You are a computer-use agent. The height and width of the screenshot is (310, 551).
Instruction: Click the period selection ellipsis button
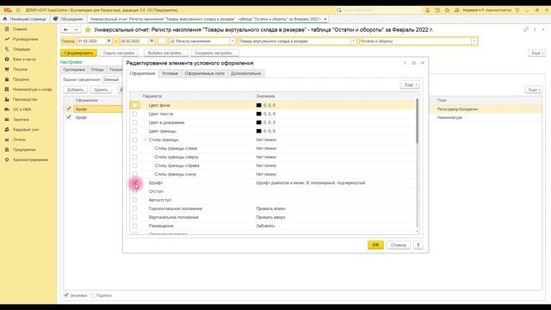click(x=162, y=41)
